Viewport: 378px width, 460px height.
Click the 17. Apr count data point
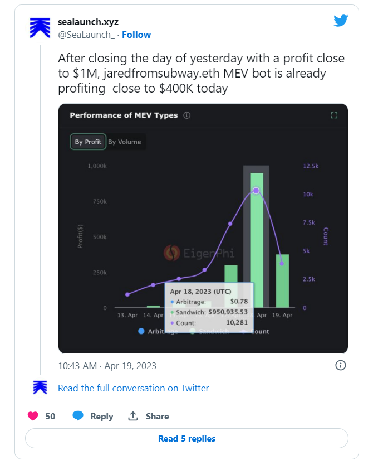[x=230, y=224]
